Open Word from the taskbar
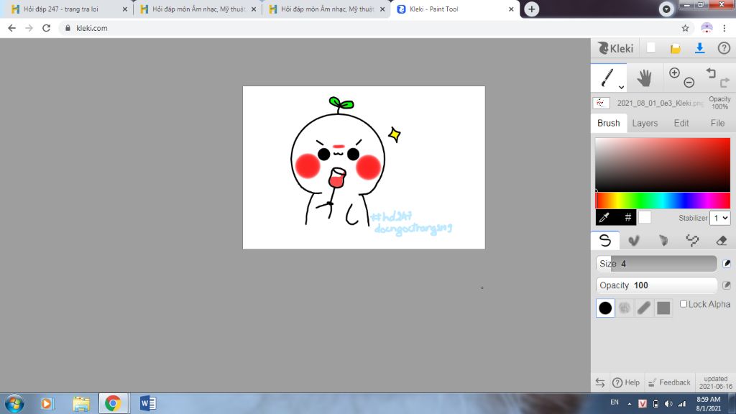Screen dimensions: 736x414 (x=148, y=403)
